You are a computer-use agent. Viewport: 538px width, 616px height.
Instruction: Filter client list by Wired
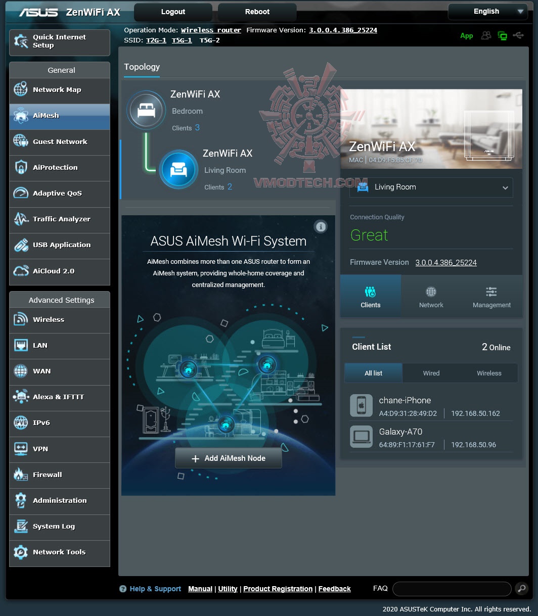click(x=431, y=373)
